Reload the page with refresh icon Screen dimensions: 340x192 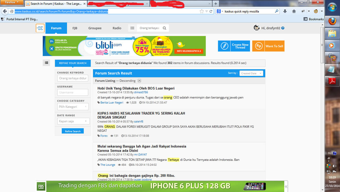click(211, 11)
